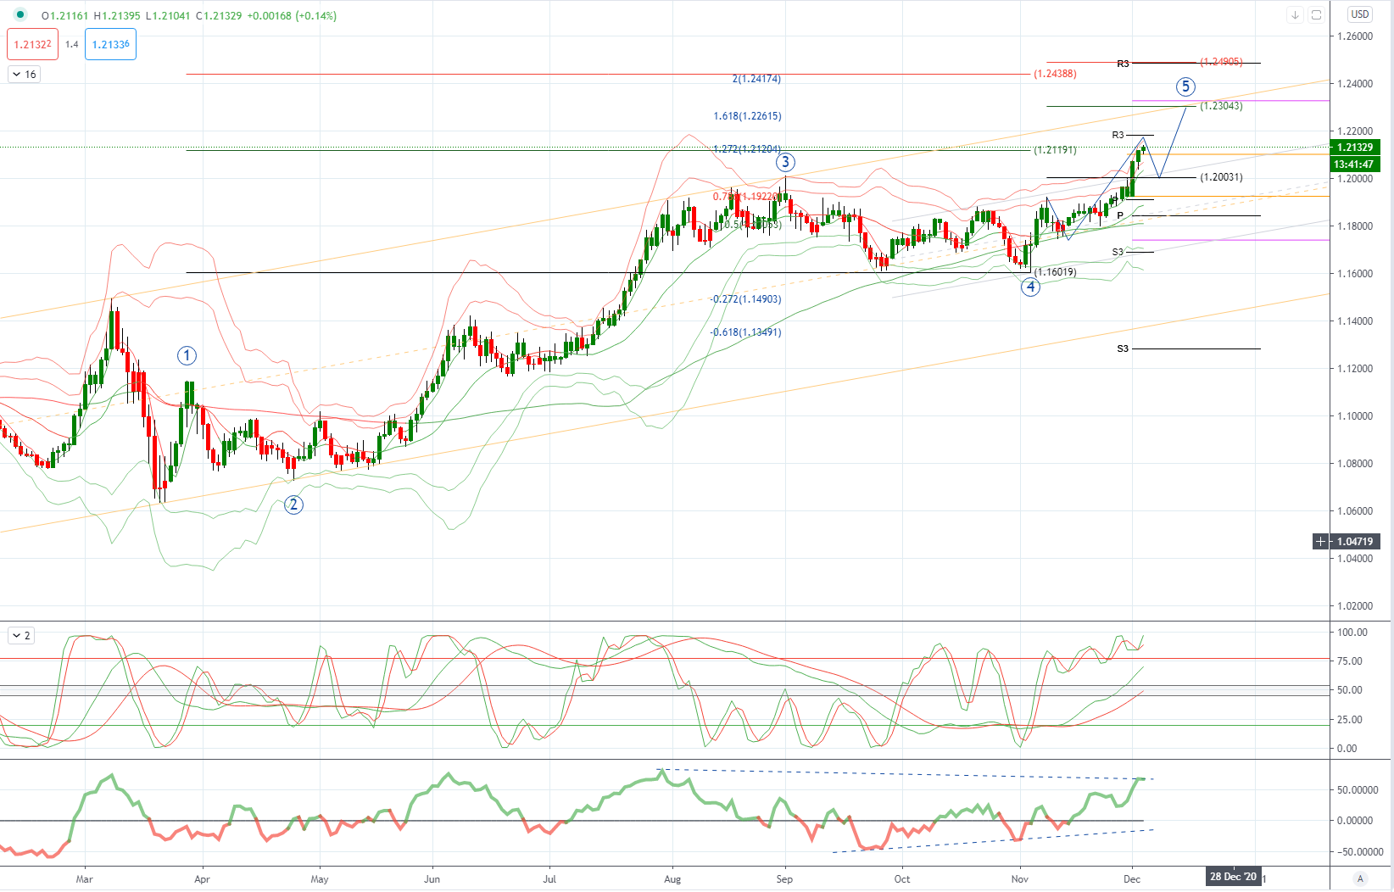Click the Jun label on time axis
1394x892 pixels.
click(432, 879)
